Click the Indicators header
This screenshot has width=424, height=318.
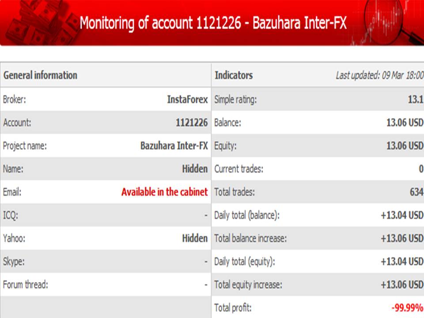pyautogui.click(x=234, y=75)
